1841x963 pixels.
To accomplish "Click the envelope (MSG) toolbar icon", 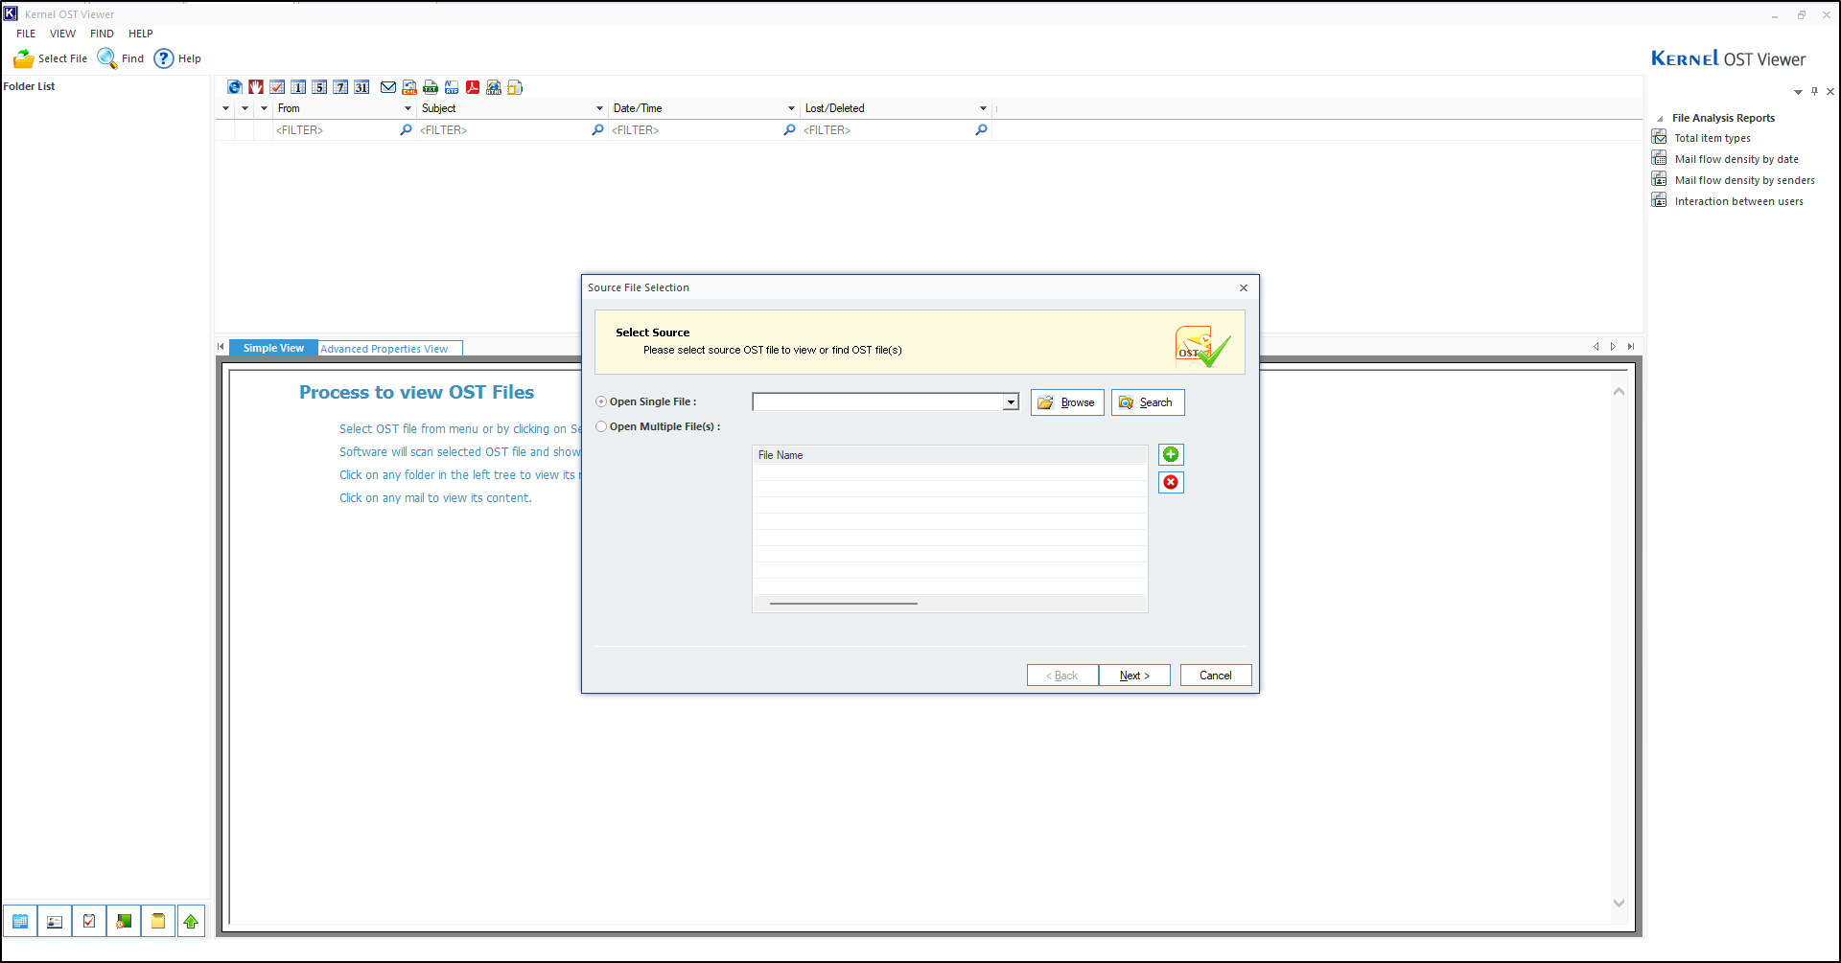I will point(388,87).
